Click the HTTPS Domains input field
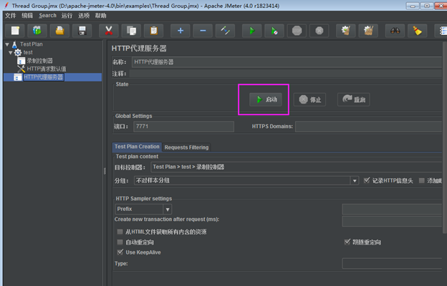The image size is (447, 286). [369, 127]
